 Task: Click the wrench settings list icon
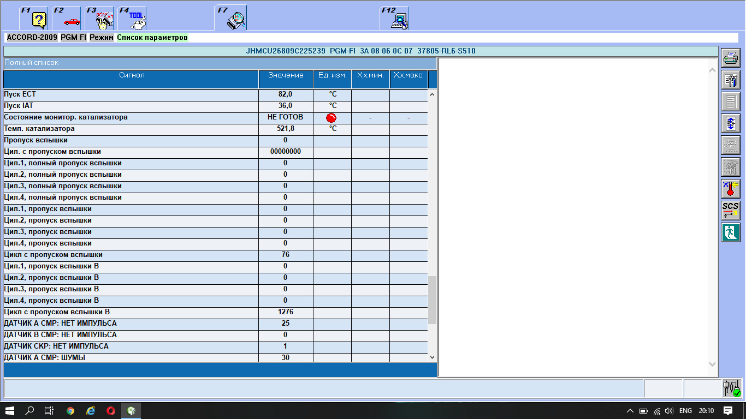tap(730, 80)
